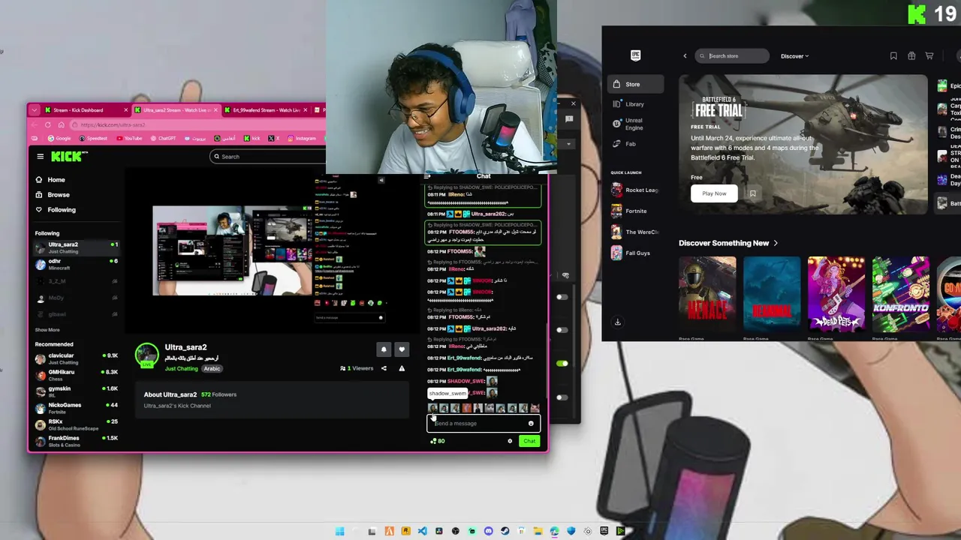Open Google bookmark
Image resolution: width=961 pixels, height=540 pixels.
click(x=60, y=139)
